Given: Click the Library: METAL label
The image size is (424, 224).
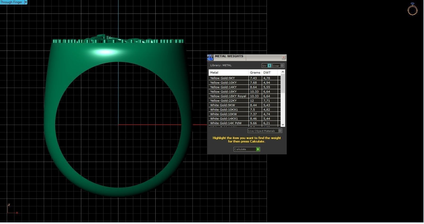Looking at the screenshot, I should pos(221,65).
